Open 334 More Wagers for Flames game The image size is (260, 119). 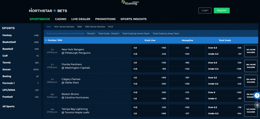251,81
